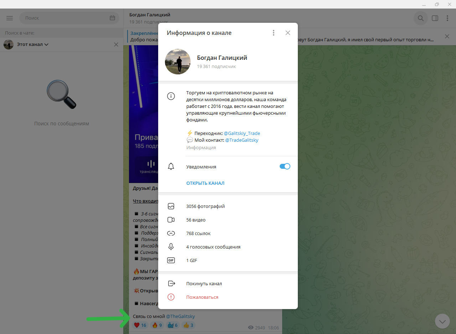The image size is (456, 334).
Task: Click the Информация о канале dialog title
Action: coord(199,33)
